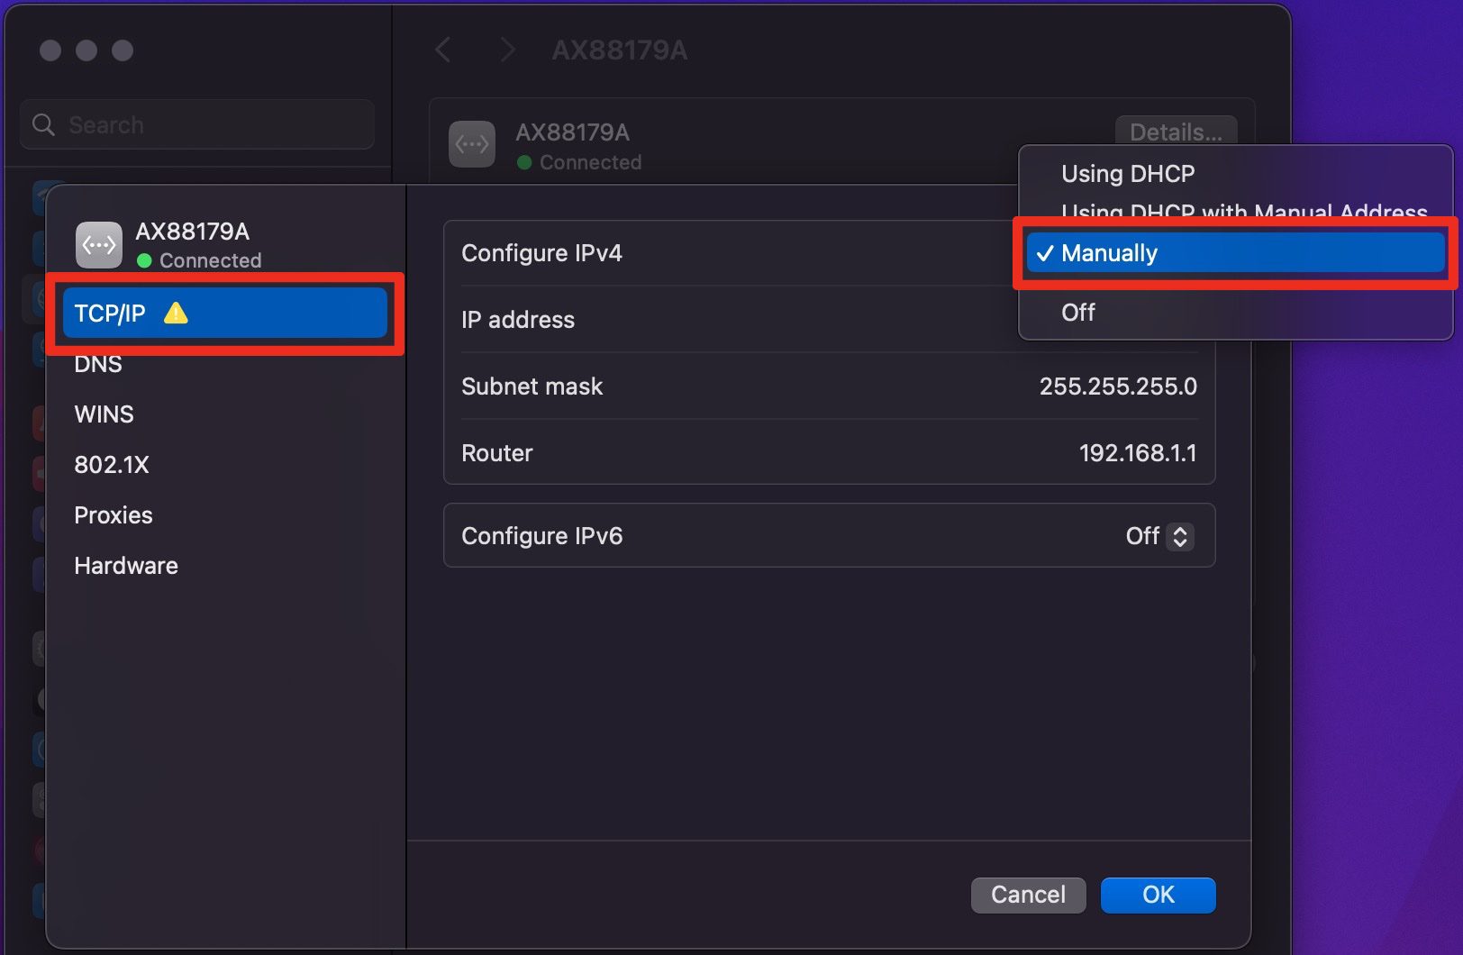1463x955 pixels.
Task: Click the back chevron in the title bar
Action: (442, 50)
